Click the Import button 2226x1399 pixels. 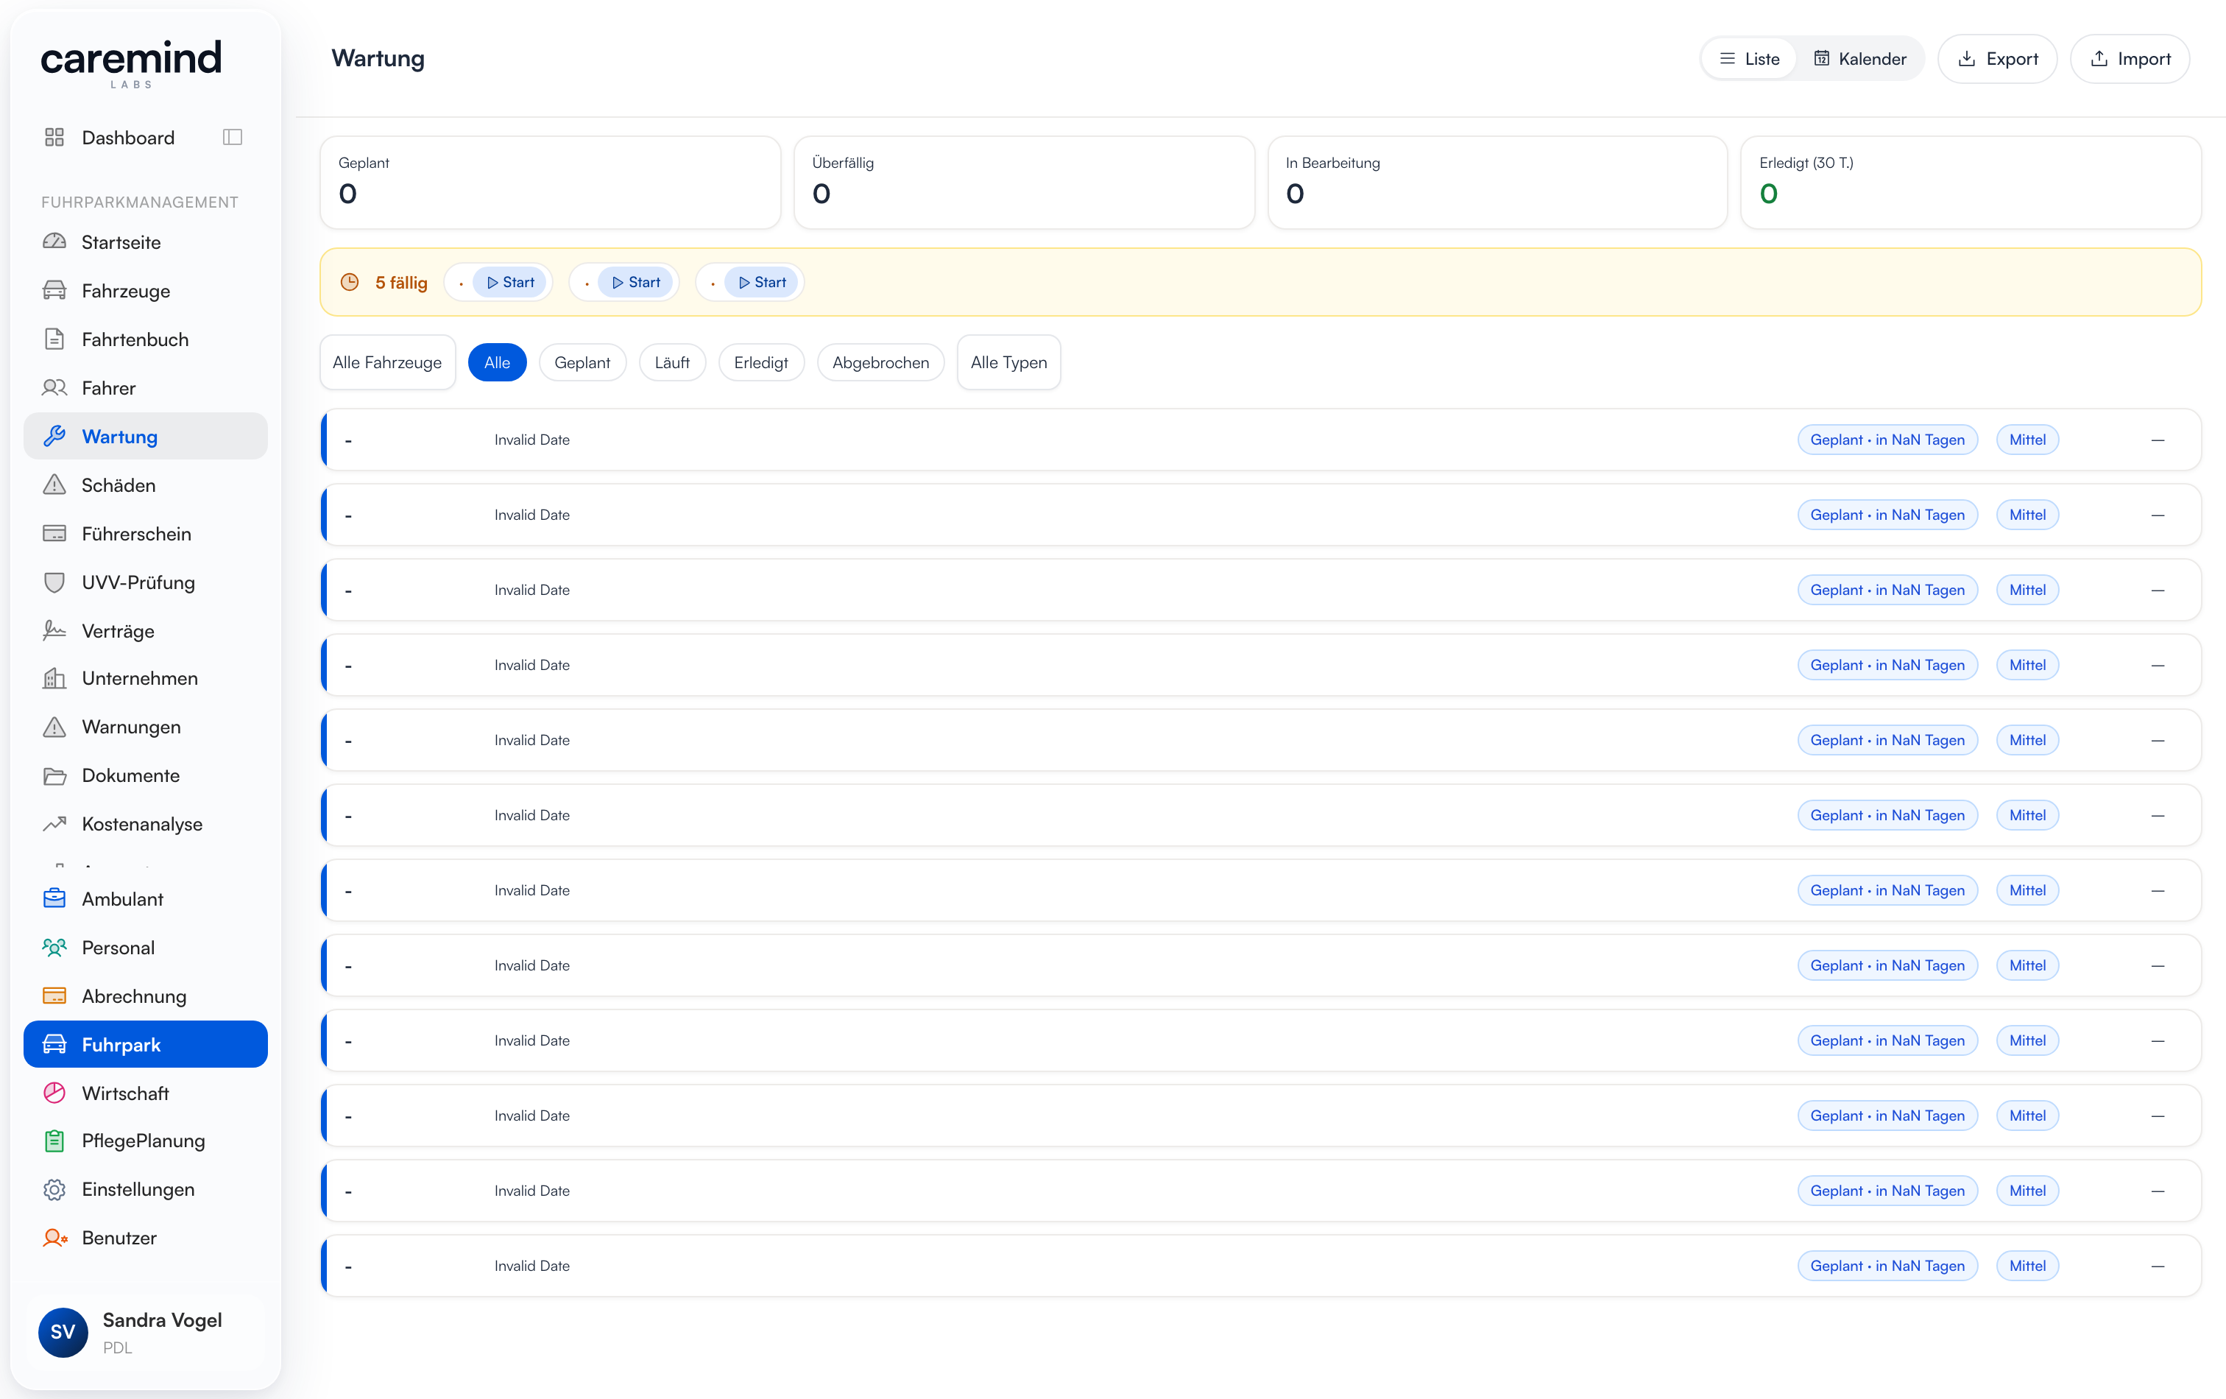(x=2130, y=59)
